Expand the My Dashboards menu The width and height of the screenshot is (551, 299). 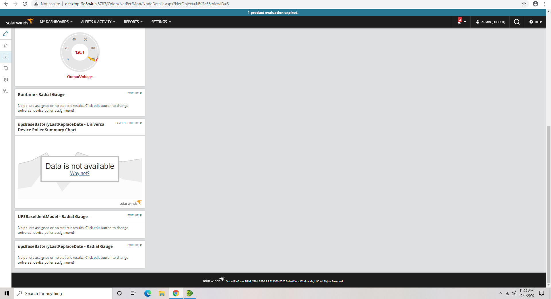click(56, 22)
